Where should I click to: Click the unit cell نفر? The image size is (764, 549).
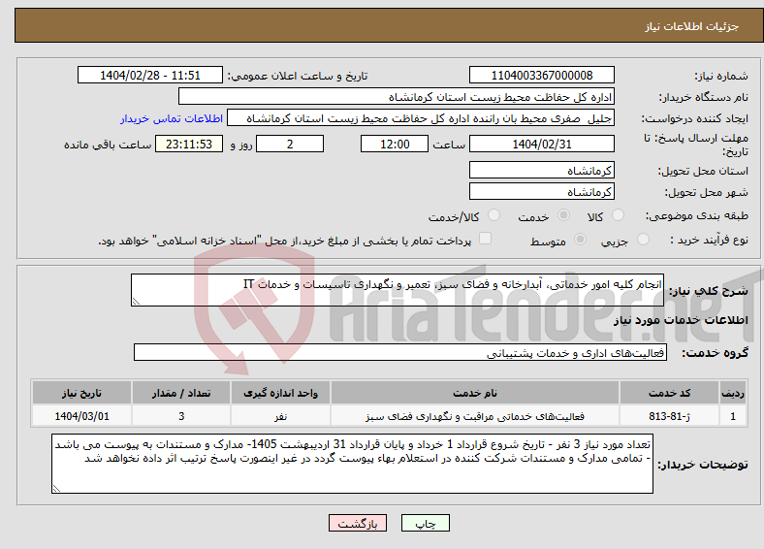(280, 416)
